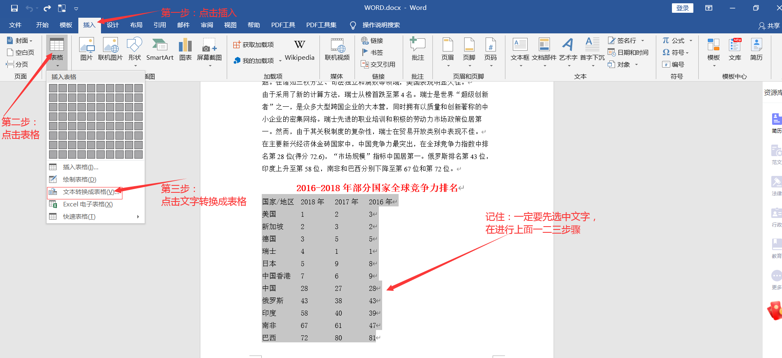Expand 快速表格 submenu arrow

(138, 217)
